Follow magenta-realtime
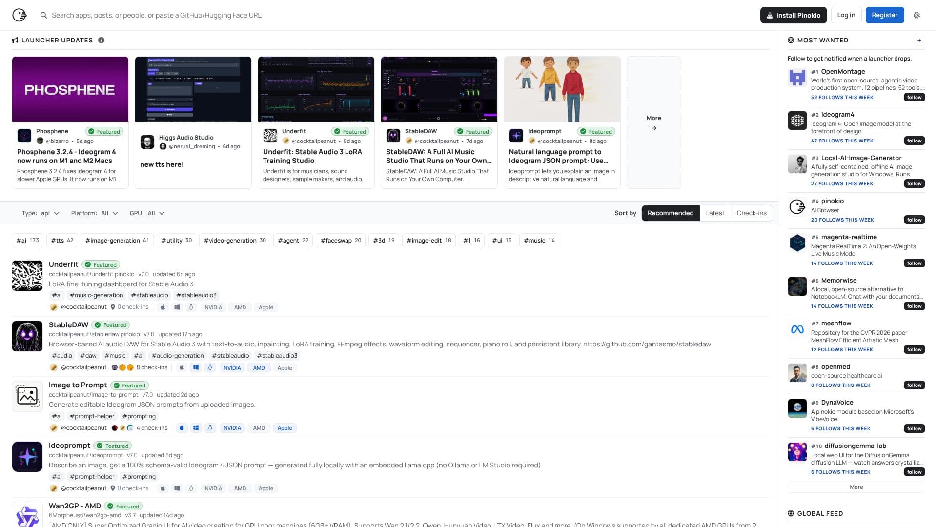This screenshot has width=937, height=527. (914, 263)
